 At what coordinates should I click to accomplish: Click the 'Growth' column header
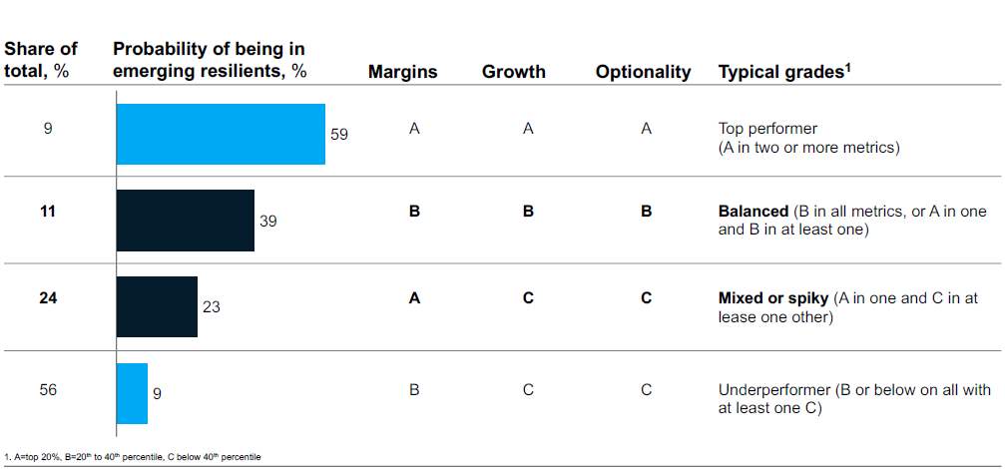click(x=513, y=72)
